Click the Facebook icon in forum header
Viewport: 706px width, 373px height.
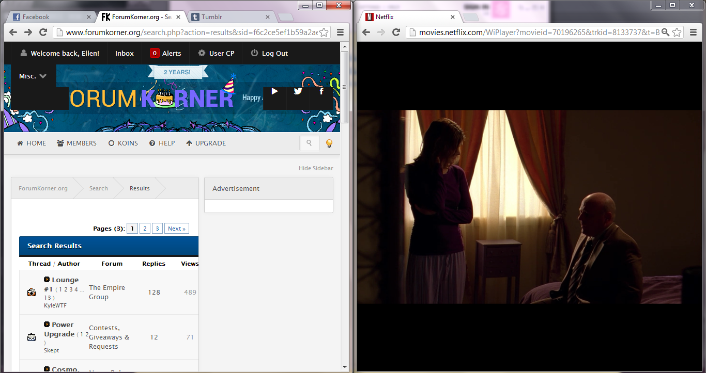(x=321, y=91)
